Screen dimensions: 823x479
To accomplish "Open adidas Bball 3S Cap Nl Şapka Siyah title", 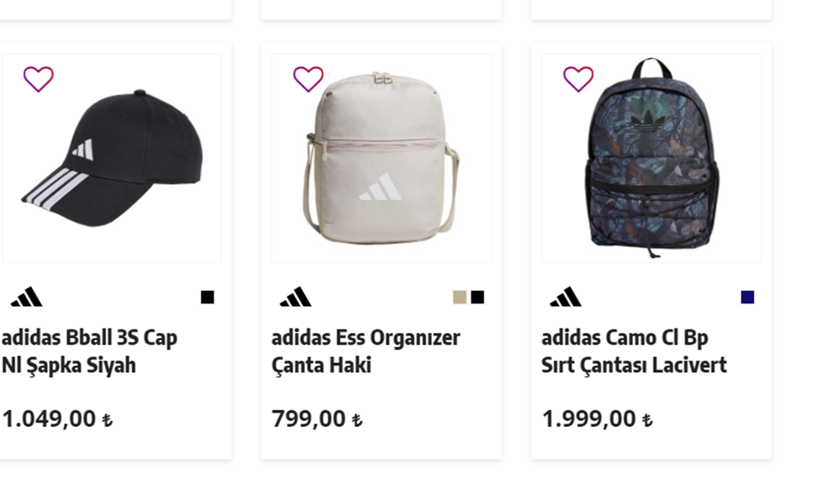I will click(x=90, y=351).
